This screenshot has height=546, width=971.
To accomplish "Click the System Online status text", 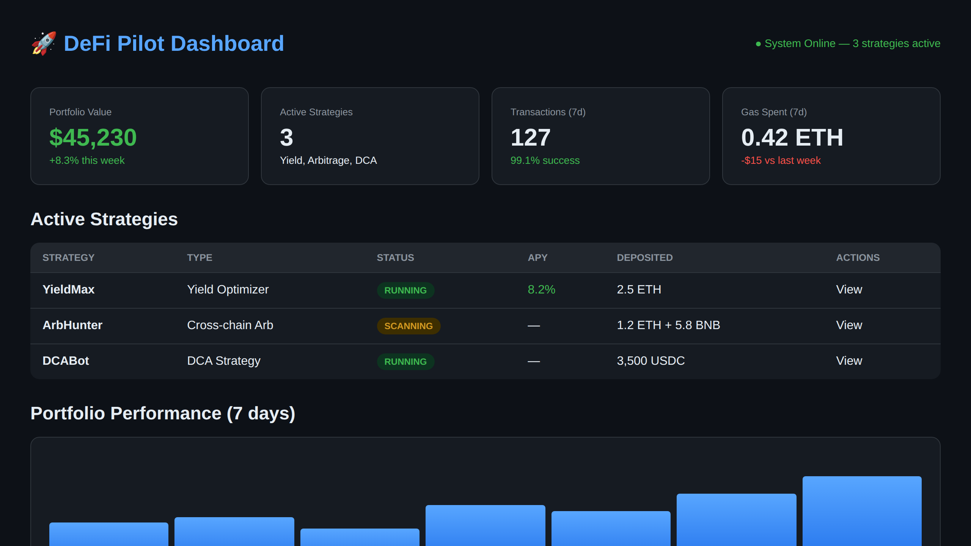I will pos(852,44).
